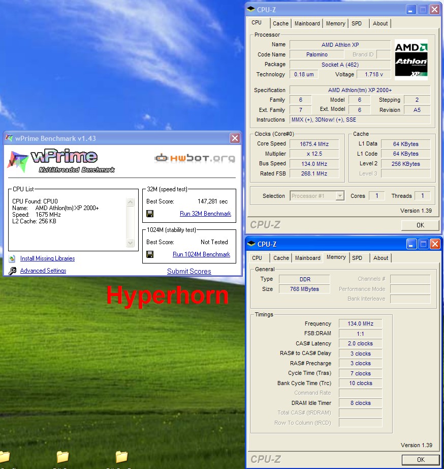Click the DRAM Idle Timer value 8 clocks
Image resolution: width=444 pixels, height=469 pixels.
[360, 403]
